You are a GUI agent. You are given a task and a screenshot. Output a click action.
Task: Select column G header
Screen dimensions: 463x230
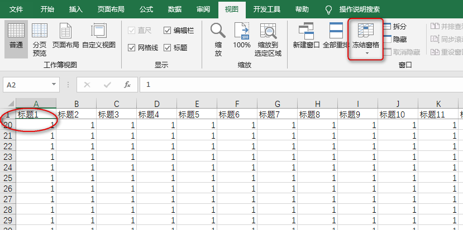tap(277, 104)
